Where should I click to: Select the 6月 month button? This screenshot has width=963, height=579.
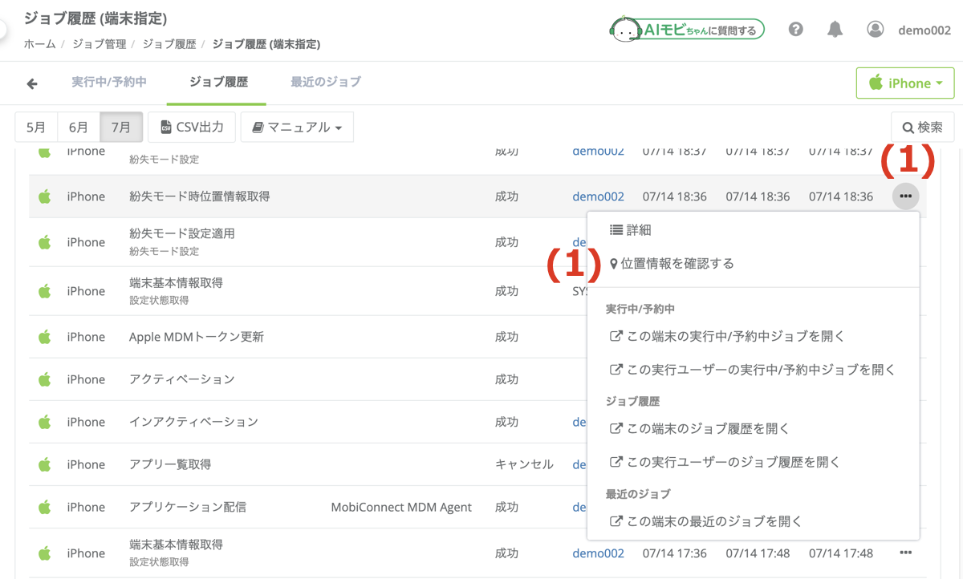tap(79, 127)
